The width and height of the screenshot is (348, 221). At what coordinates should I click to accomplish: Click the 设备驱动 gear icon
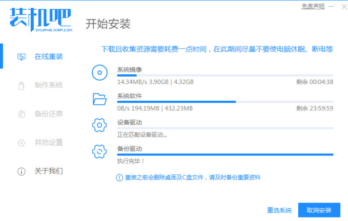99,126
